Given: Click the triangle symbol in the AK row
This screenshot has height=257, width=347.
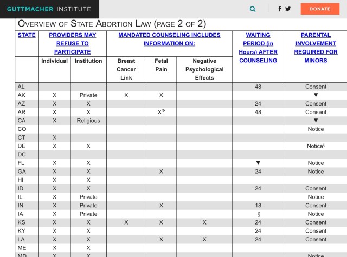Looking at the screenshot, I should point(316,95).
